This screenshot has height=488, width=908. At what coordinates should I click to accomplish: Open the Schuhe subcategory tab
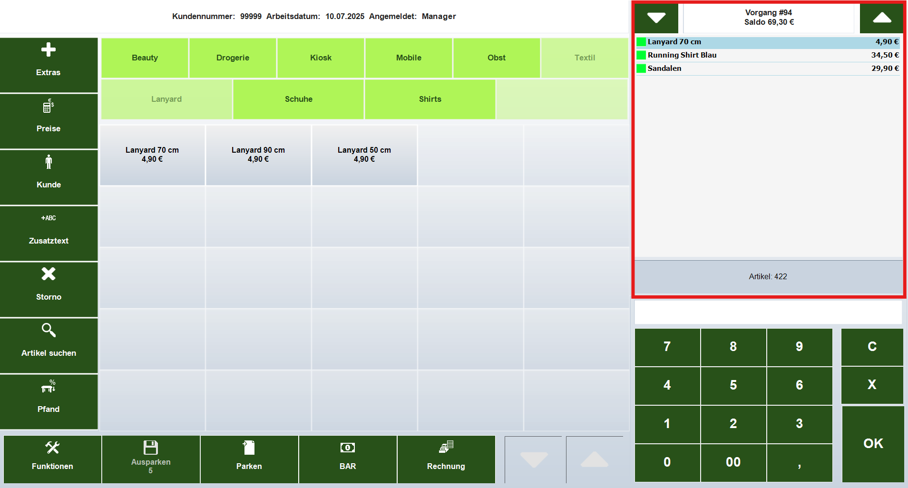click(298, 99)
